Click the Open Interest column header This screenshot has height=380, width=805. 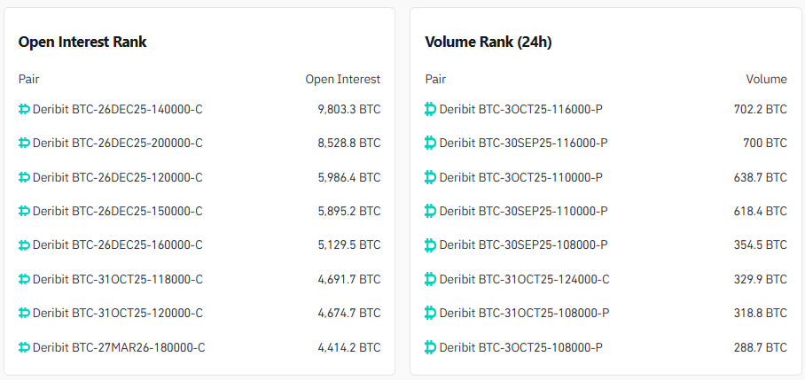343,79
